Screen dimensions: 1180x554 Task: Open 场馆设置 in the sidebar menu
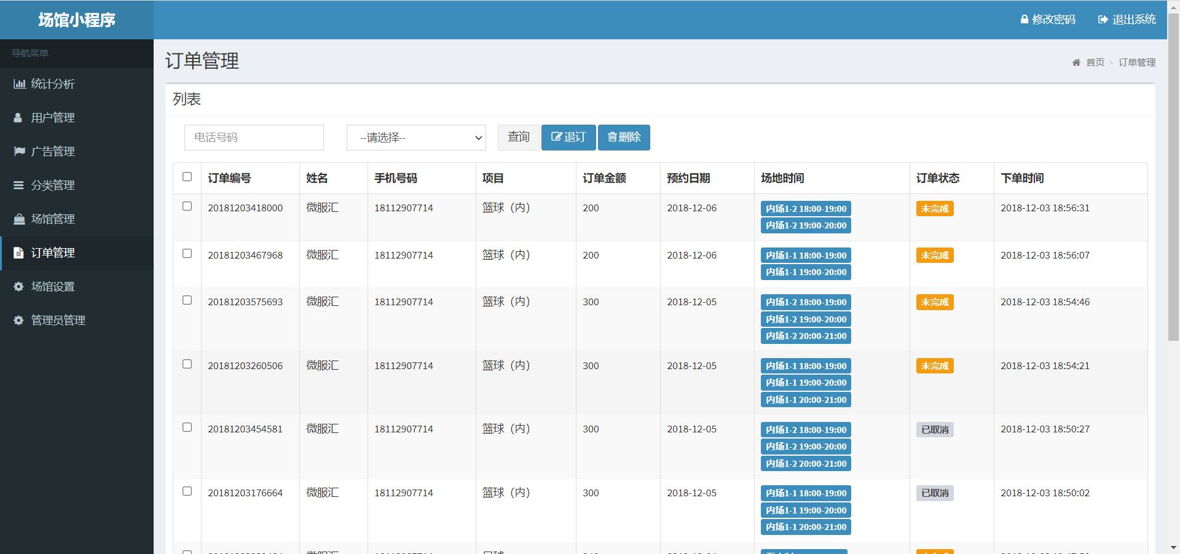(x=77, y=287)
